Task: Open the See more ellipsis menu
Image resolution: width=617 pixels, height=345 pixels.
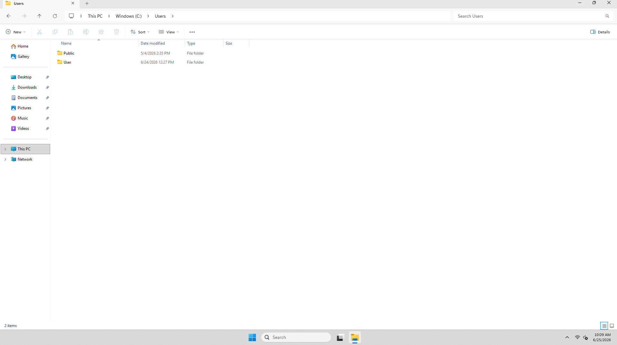Action: point(192,32)
